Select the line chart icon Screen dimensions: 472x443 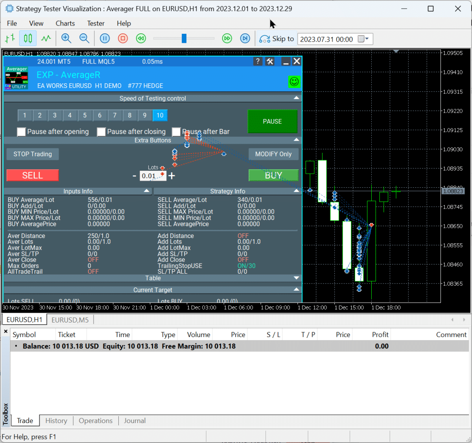(x=46, y=38)
